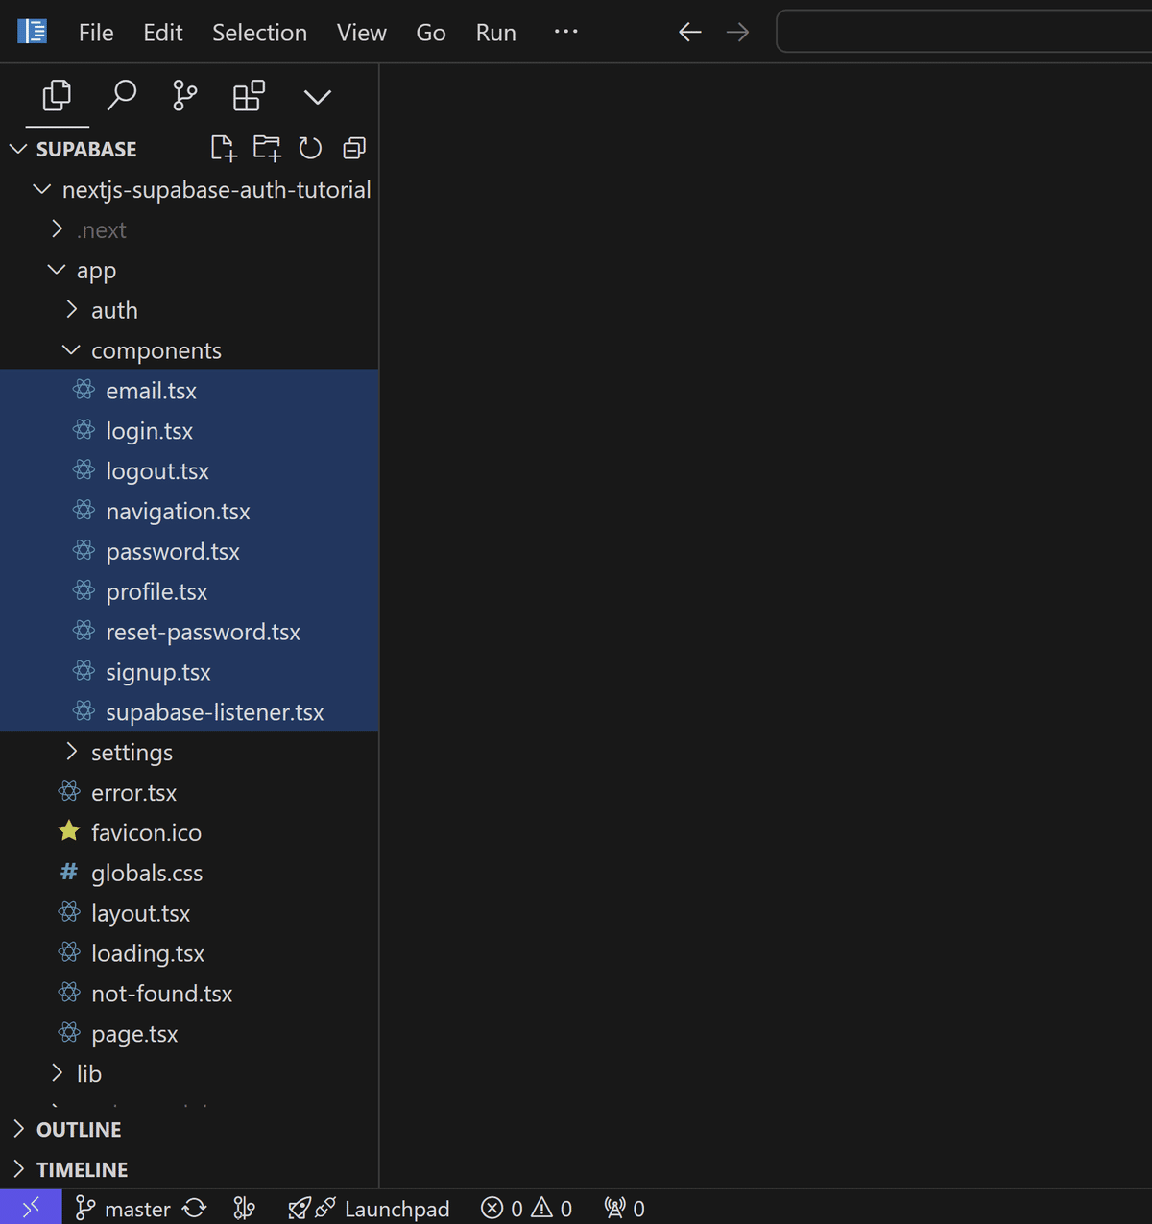This screenshot has width=1152, height=1224.
Task: Expand the auth folder
Action: 189,311
